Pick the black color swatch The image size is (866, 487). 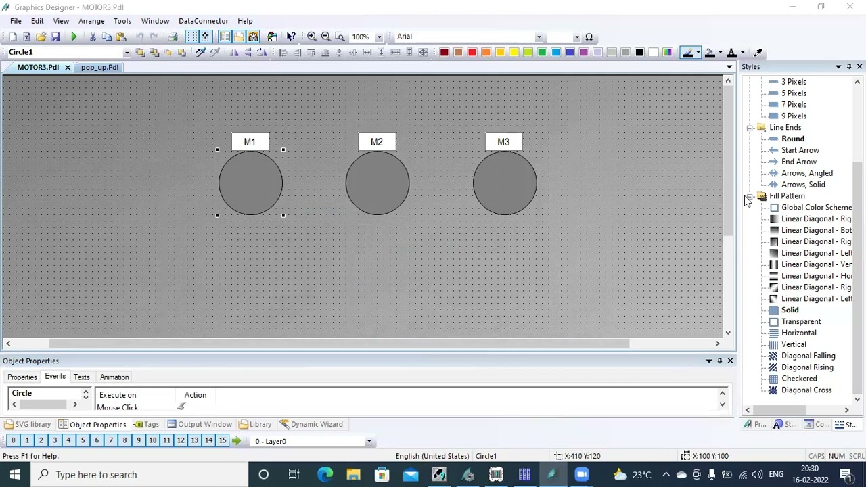(639, 52)
